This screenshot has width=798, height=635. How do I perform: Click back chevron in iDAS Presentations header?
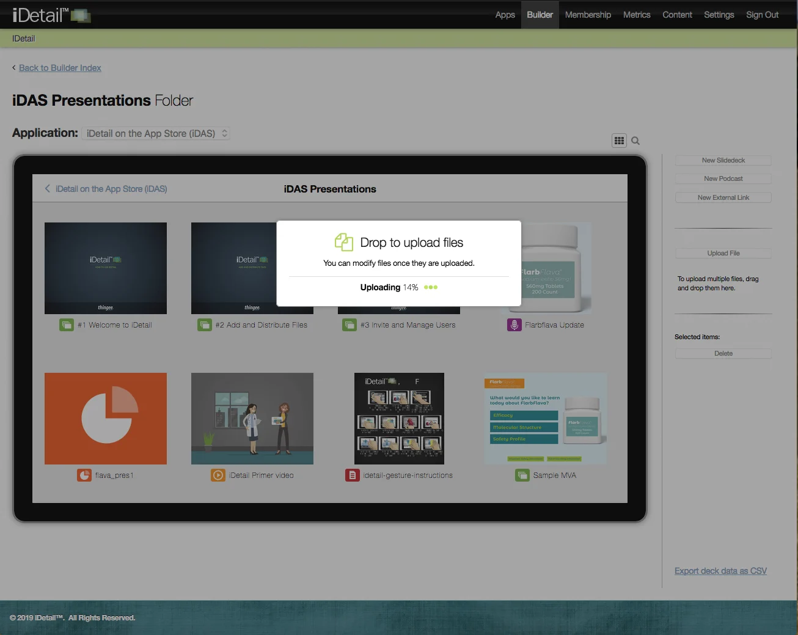[x=47, y=189]
